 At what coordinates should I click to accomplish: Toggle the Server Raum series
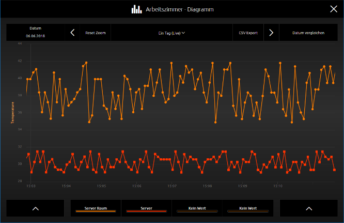[x=96, y=209]
